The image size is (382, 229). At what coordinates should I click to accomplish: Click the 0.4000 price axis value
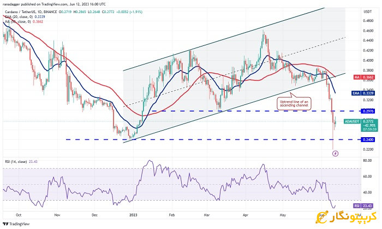(x=368, y=61)
